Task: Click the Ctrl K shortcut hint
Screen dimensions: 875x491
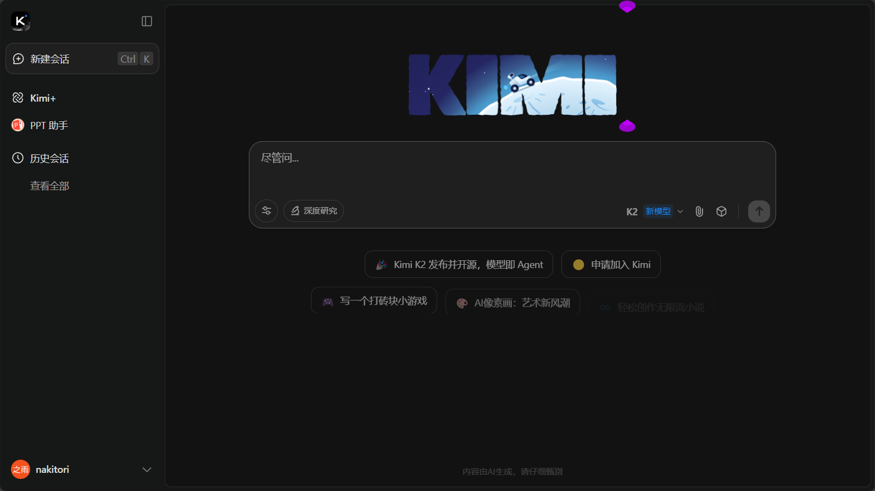Action: [x=135, y=59]
